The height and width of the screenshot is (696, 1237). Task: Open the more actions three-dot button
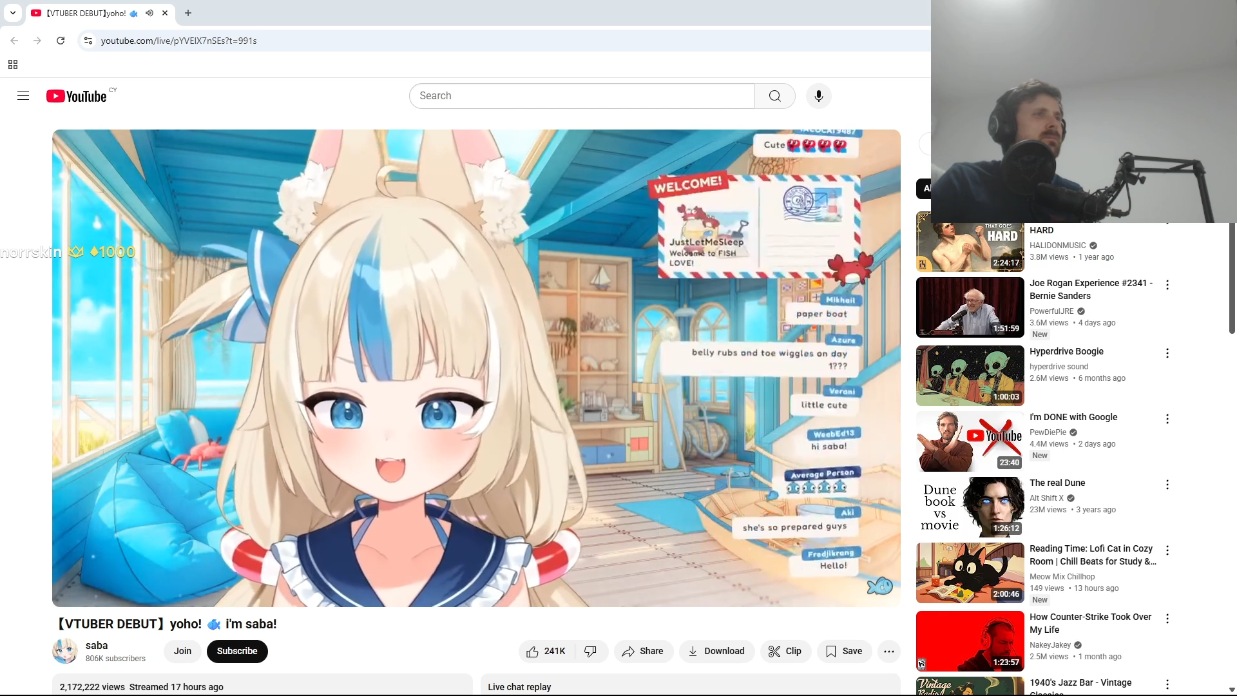(888, 652)
